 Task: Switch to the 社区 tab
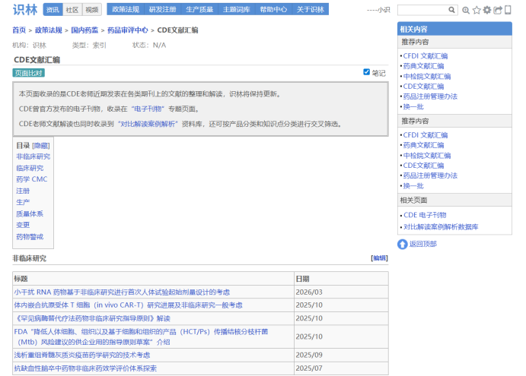pos(72,10)
